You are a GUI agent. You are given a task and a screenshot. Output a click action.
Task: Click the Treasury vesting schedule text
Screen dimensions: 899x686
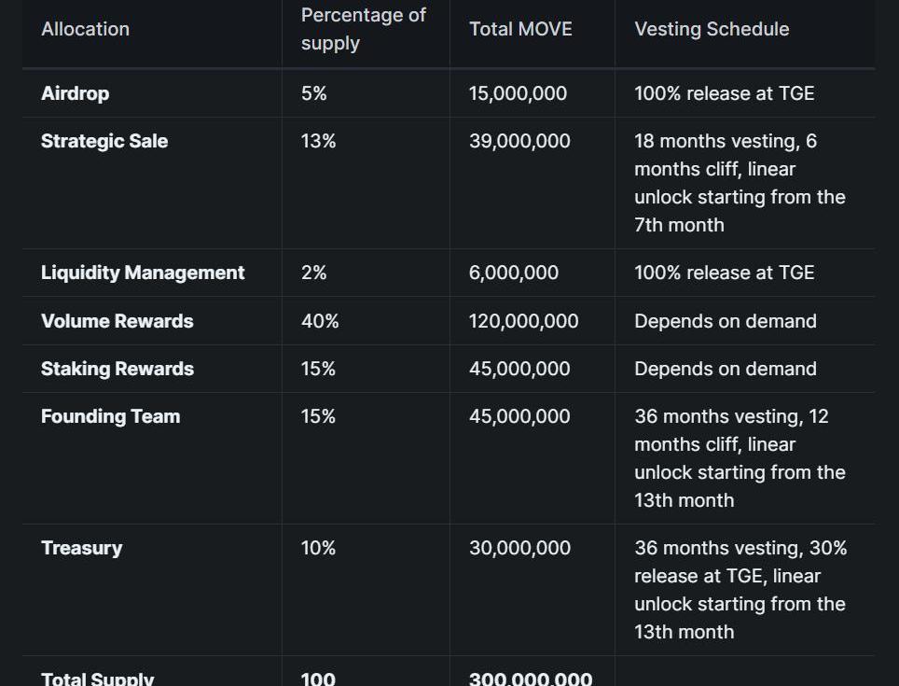tap(740, 590)
